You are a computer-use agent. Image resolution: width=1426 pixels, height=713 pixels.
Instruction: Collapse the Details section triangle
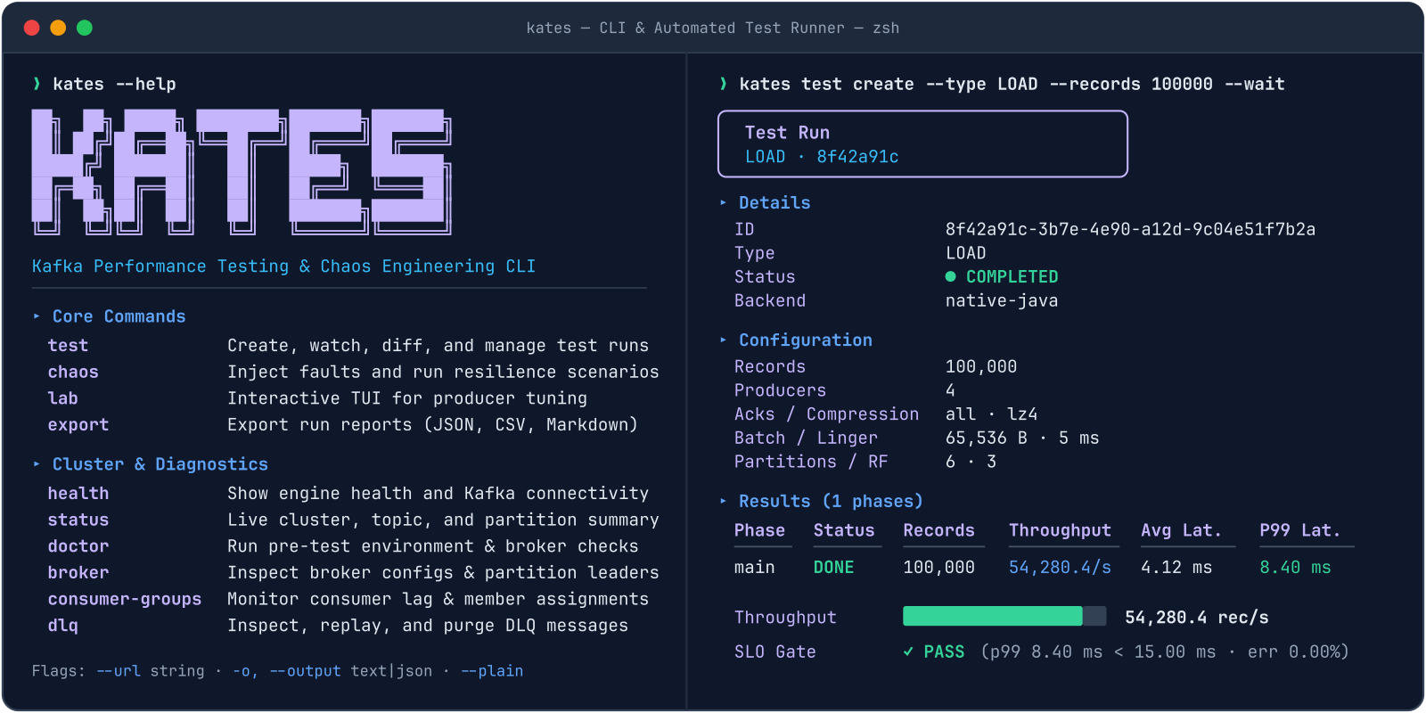[723, 202]
